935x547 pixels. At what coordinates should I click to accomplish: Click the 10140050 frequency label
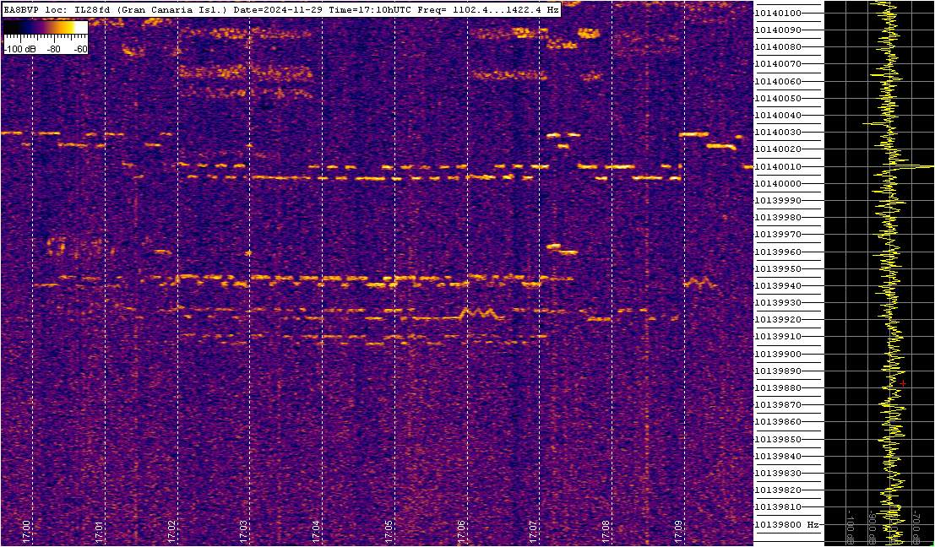778,98
